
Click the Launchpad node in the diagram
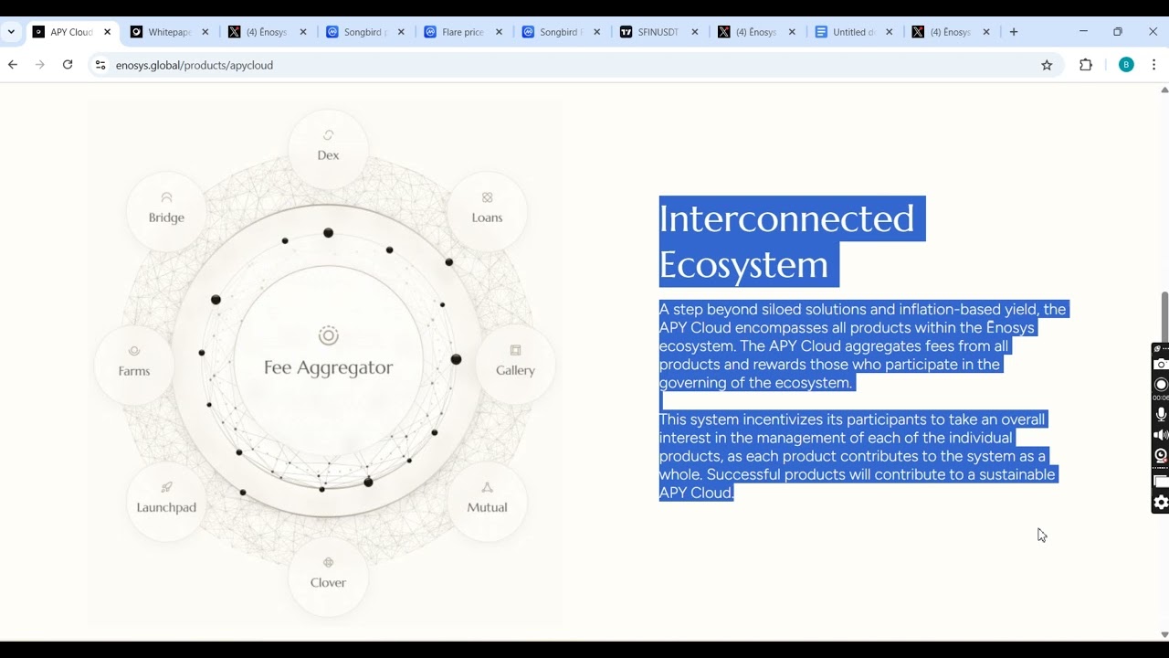click(166, 501)
